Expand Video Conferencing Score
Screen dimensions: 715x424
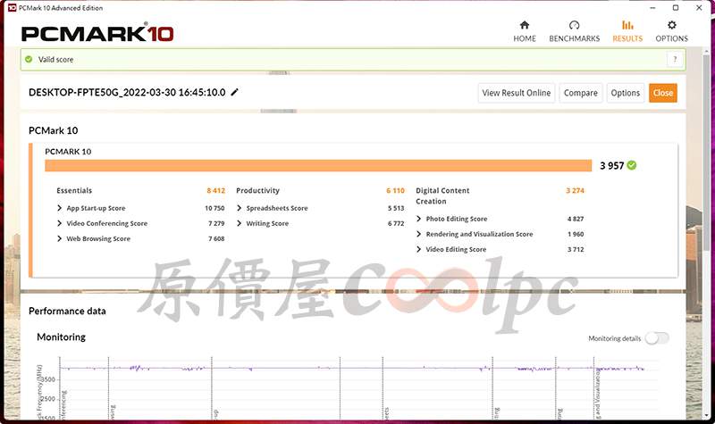tap(59, 223)
